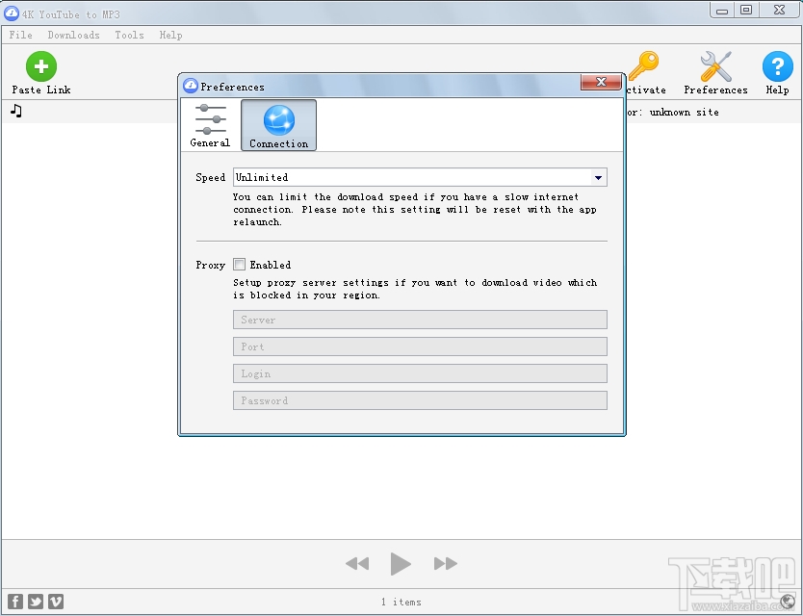
Task: Enable the proxy with the Enabled checkbox
Action: [239, 264]
